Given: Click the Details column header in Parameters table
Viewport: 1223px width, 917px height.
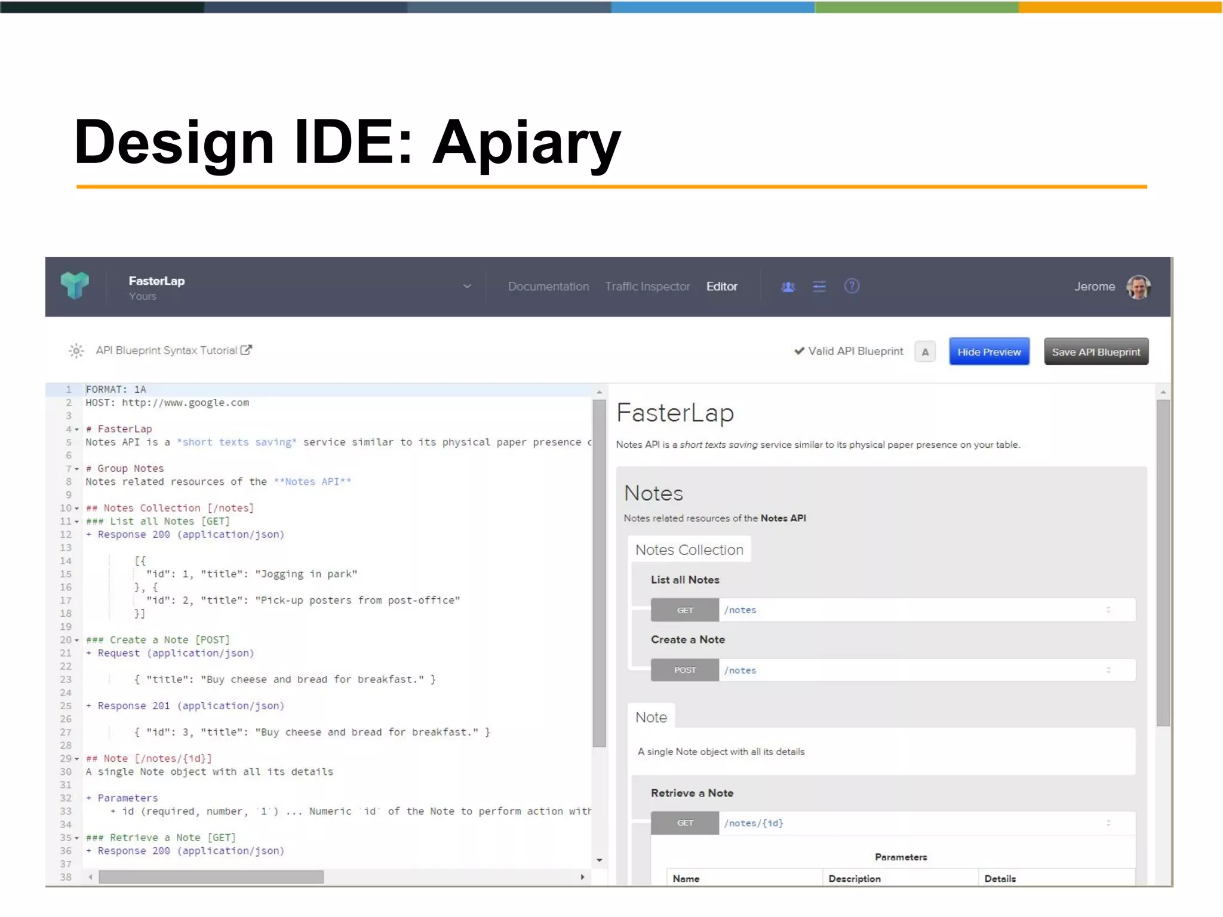Looking at the screenshot, I should point(1000,879).
